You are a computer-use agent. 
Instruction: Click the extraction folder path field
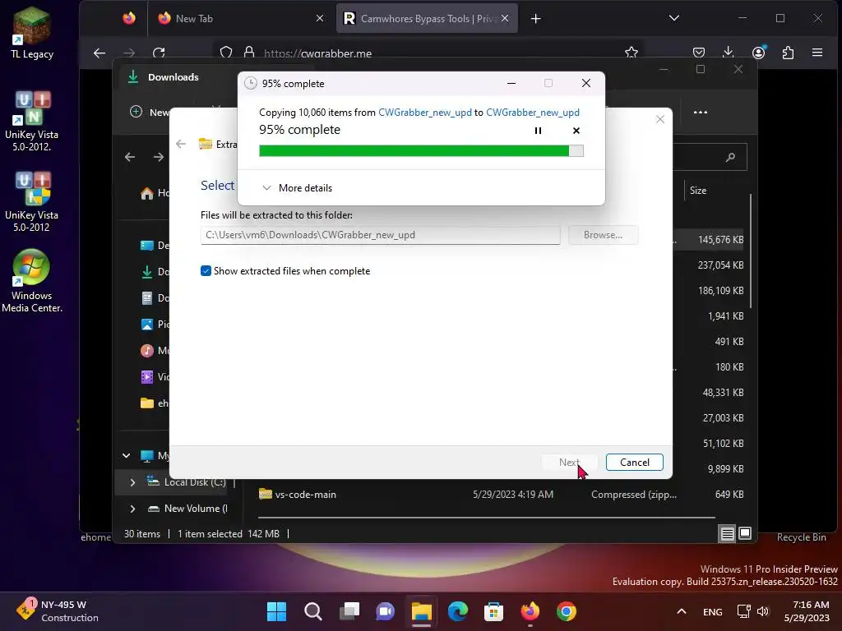(x=380, y=235)
